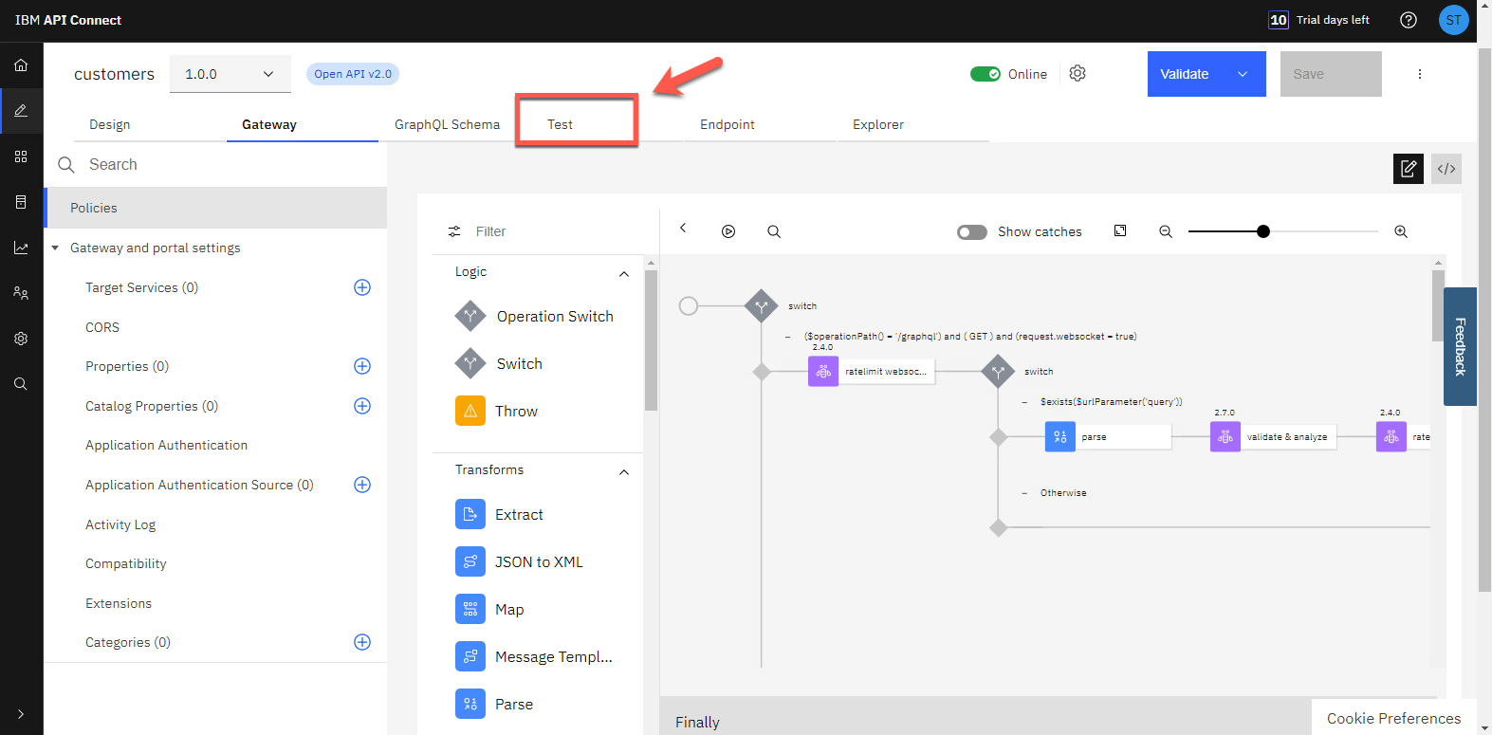Screen dimensions: 1492x735
Task: Click the gear icon next to Online
Action: (1077, 73)
